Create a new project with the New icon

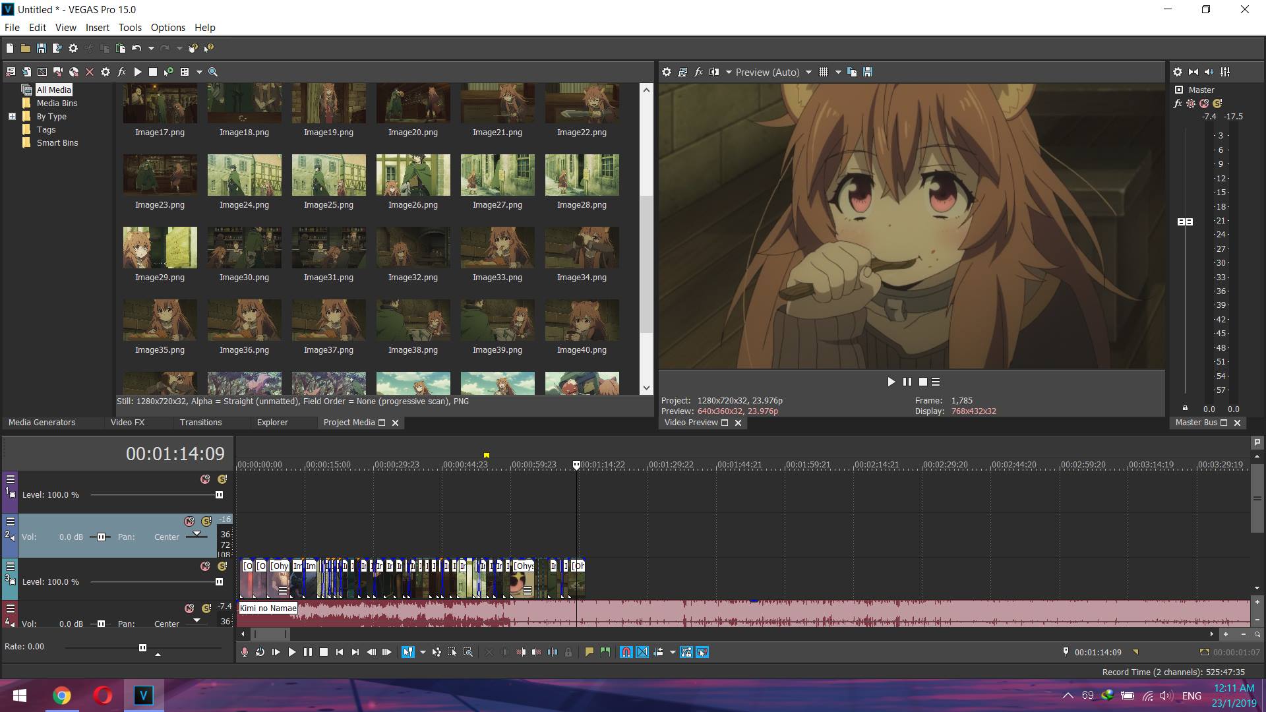click(10, 48)
